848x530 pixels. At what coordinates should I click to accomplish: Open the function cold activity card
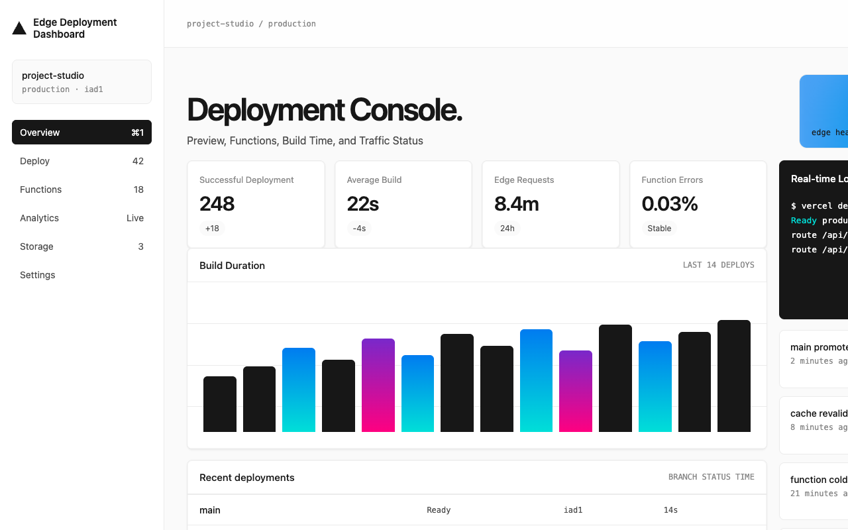814,492
